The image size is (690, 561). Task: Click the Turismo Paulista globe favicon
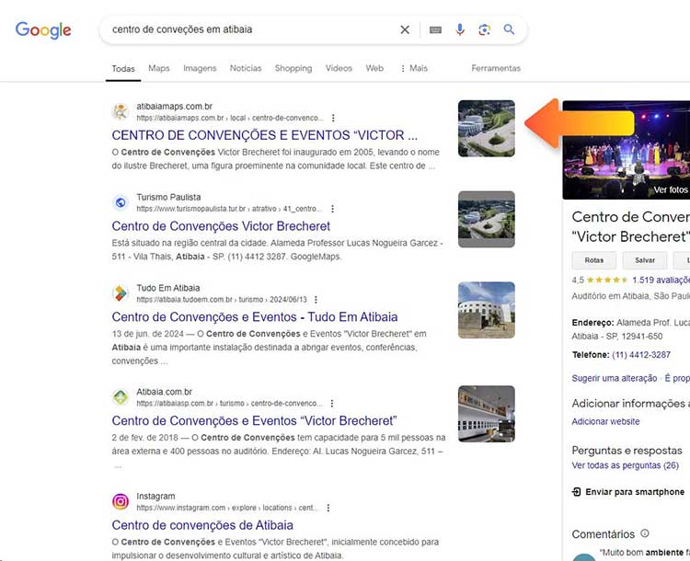tap(121, 202)
